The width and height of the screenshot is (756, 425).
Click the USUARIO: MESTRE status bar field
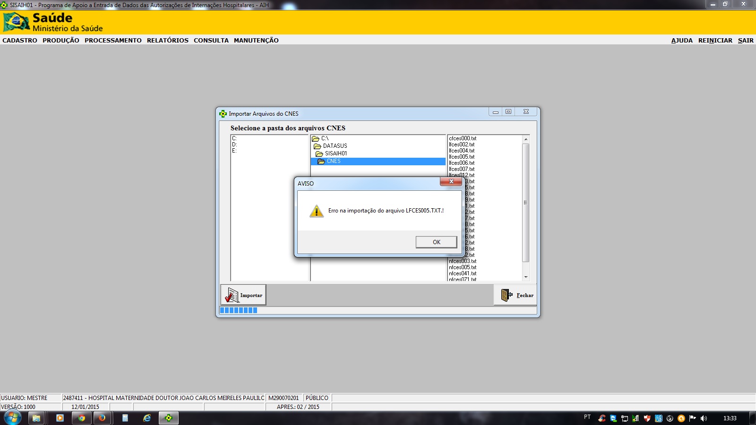coord(31,398)
